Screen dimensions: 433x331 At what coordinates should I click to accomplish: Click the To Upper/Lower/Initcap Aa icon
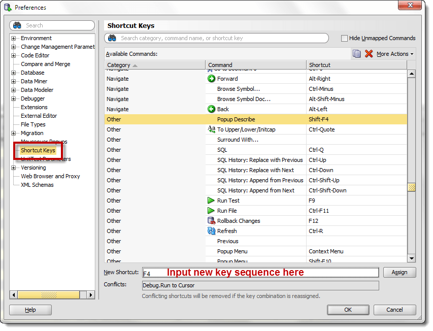coord(211,129)
